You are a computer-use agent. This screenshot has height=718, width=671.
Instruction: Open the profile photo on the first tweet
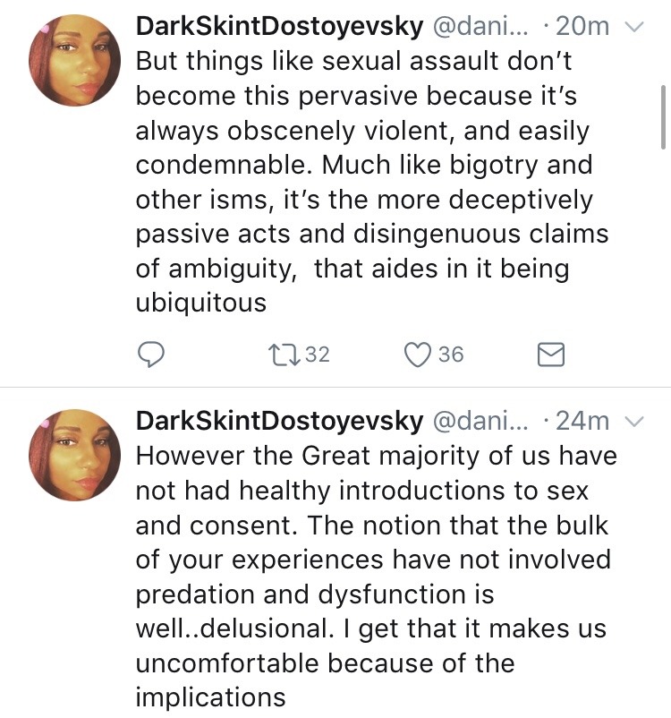tap(74, 62)
